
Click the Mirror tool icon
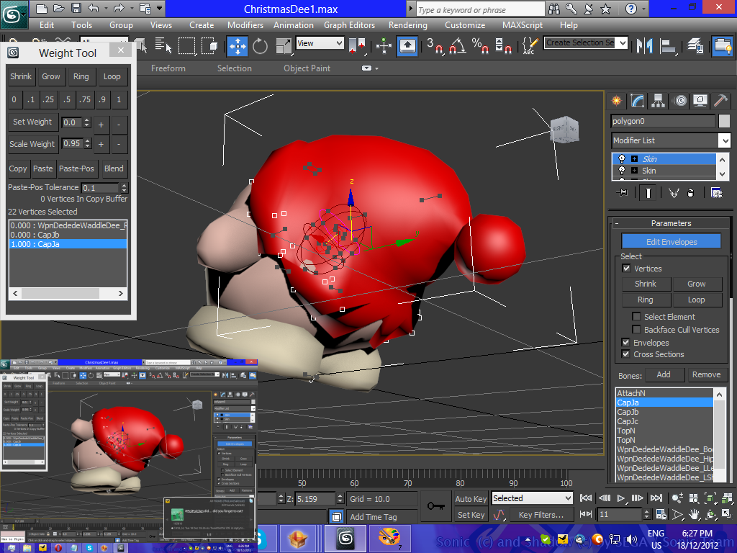tap(646, 46)
